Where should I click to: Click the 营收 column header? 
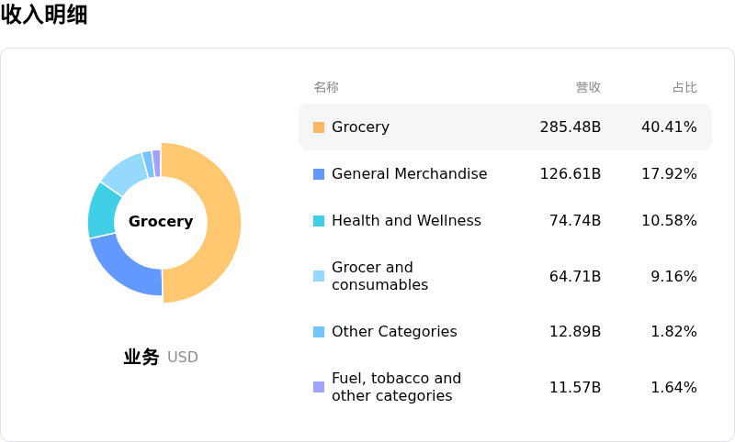coord(588,87)
